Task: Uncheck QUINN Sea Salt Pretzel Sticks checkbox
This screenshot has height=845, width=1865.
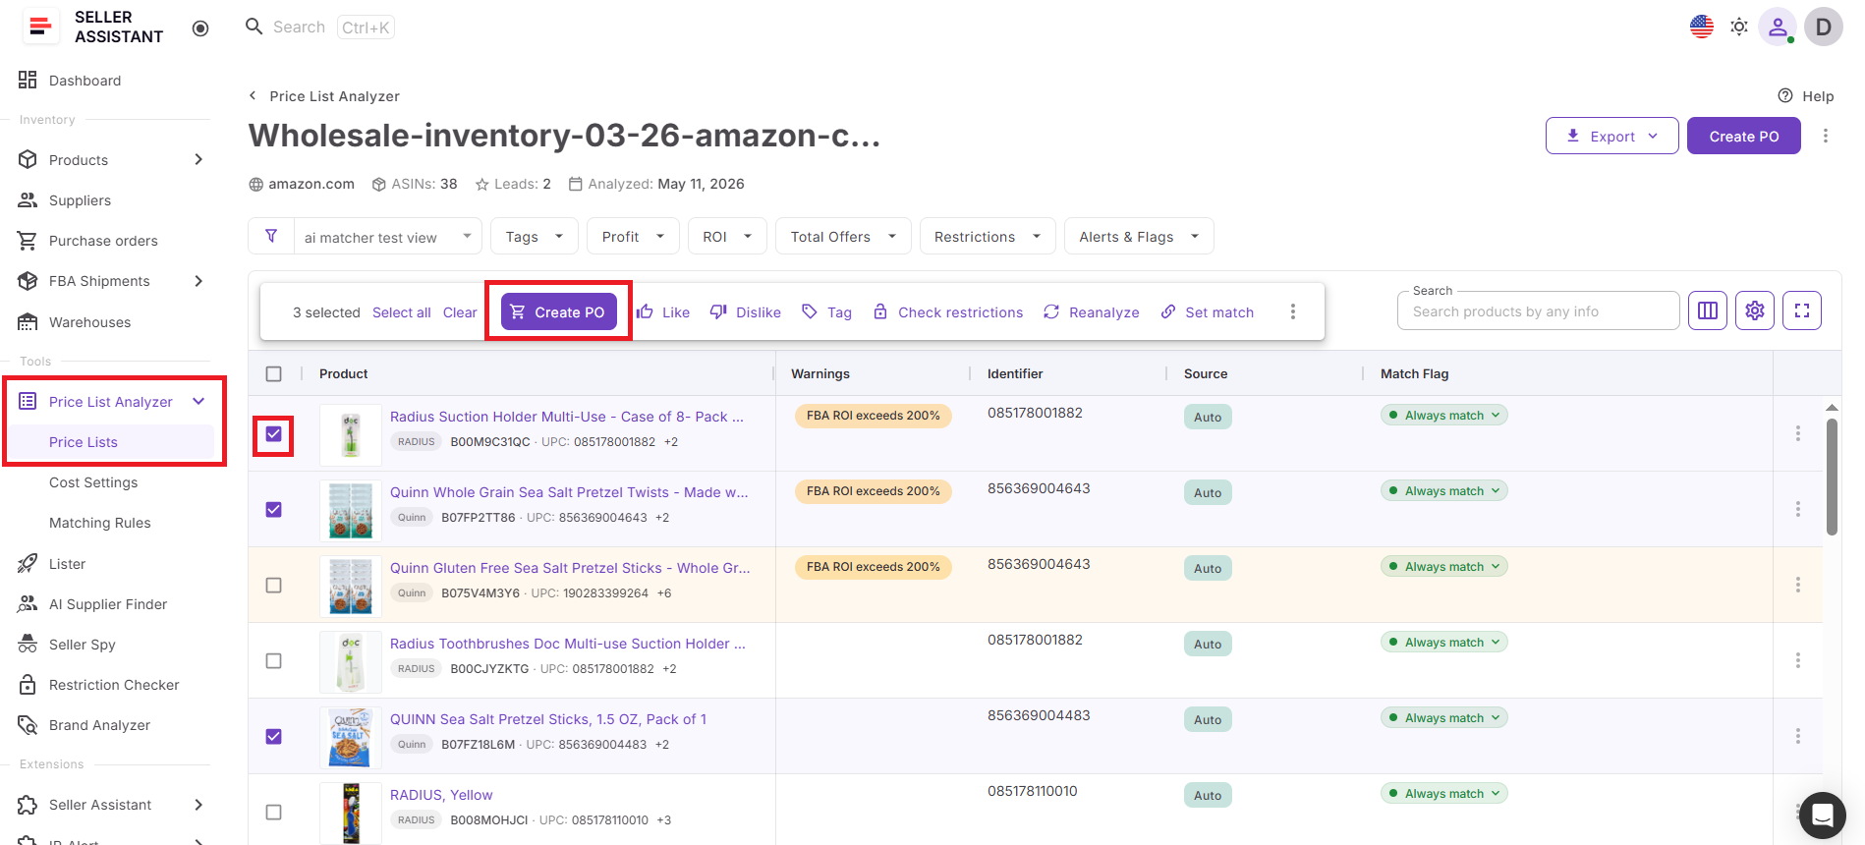Action: pyautogui.click(x=274, y=736)
